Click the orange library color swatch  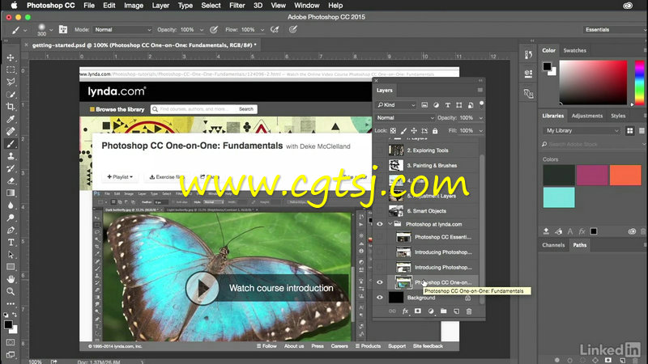point(625,175)
